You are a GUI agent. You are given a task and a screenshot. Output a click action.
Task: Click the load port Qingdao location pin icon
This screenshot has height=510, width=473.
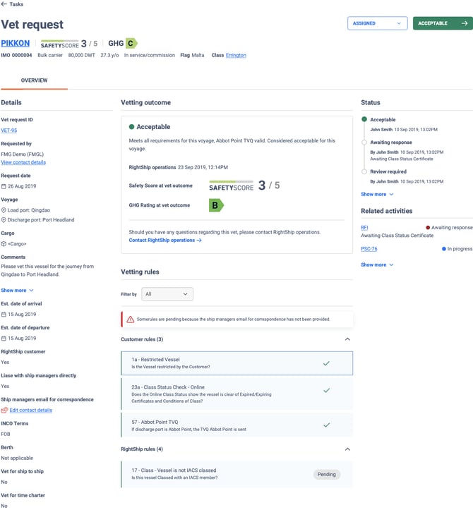click(4, 210)
